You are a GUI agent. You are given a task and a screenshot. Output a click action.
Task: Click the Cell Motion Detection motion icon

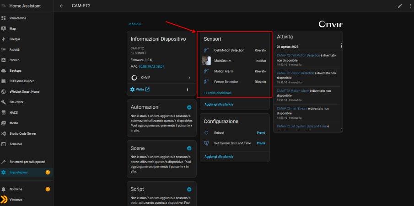point(206,50)
